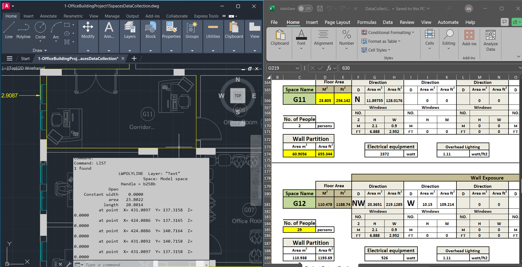Click the Excel account avatar AA
Viewport: 522px width, 267px height.
pyautogui.click(x=469, y=8)
